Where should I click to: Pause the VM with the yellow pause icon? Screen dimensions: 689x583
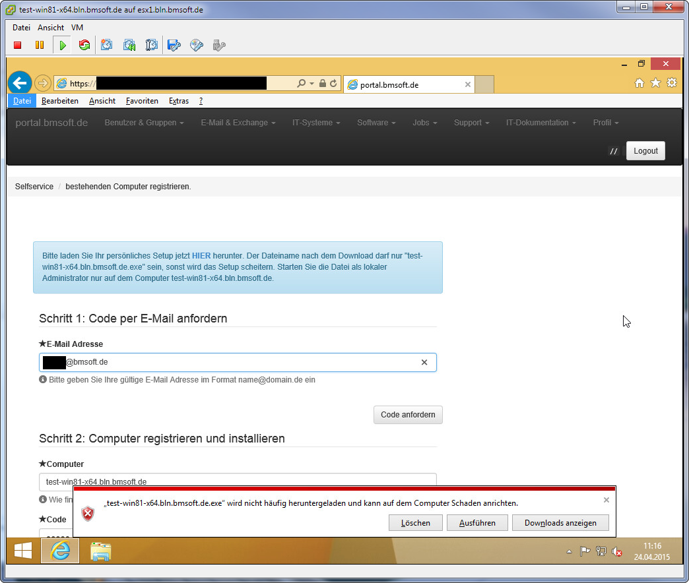pyautogui.click(x=40, y=46)
